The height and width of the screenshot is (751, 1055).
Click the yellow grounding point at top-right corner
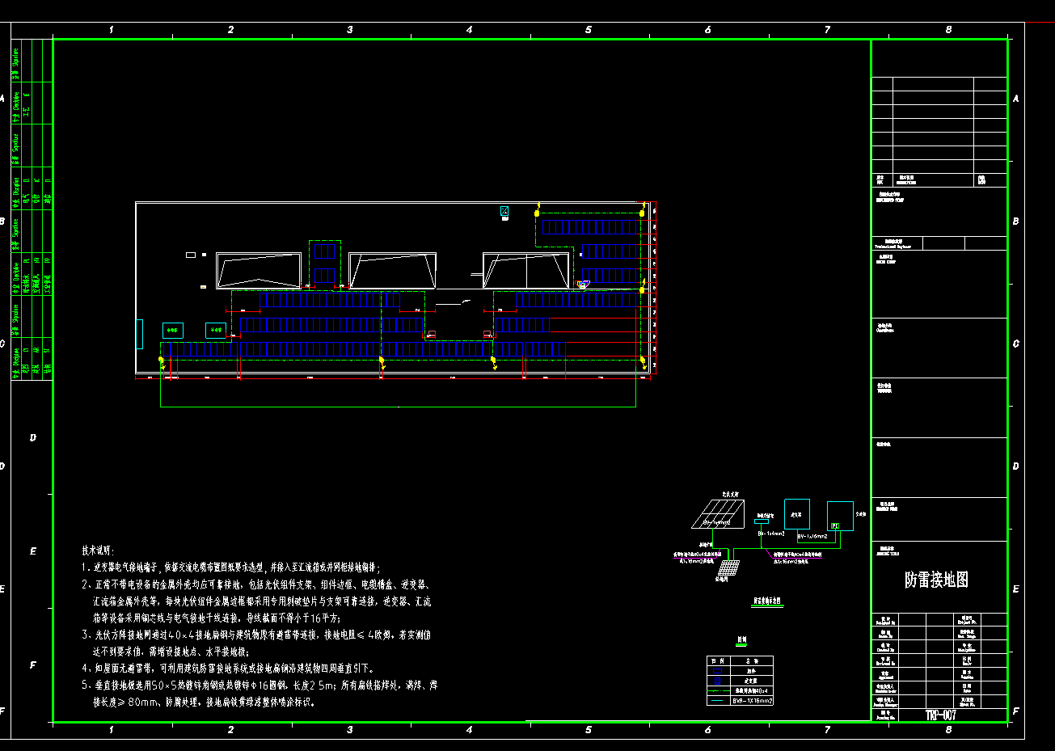click(x=642, y=213)
